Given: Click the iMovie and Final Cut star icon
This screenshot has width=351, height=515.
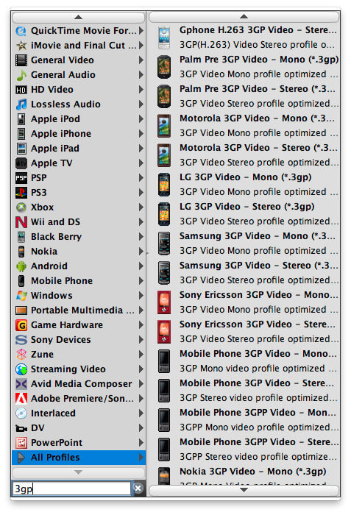Looking at the screenshot, I should pos(21,46).
